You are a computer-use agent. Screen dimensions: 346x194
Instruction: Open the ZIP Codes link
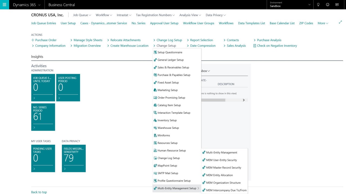306,23
